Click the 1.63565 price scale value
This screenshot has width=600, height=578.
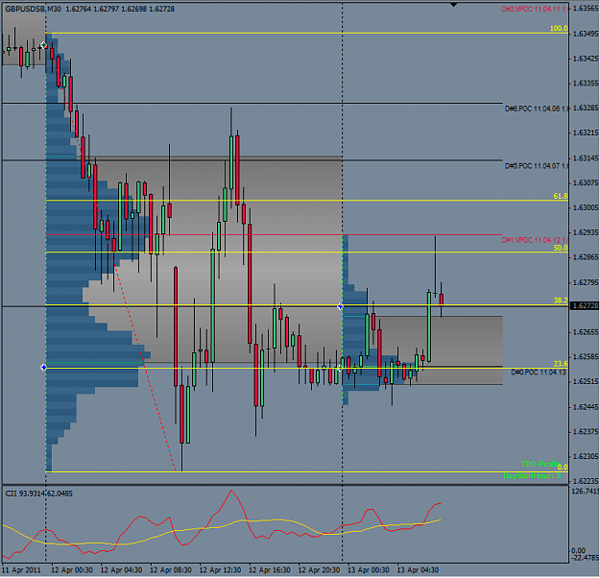[586, 9]
